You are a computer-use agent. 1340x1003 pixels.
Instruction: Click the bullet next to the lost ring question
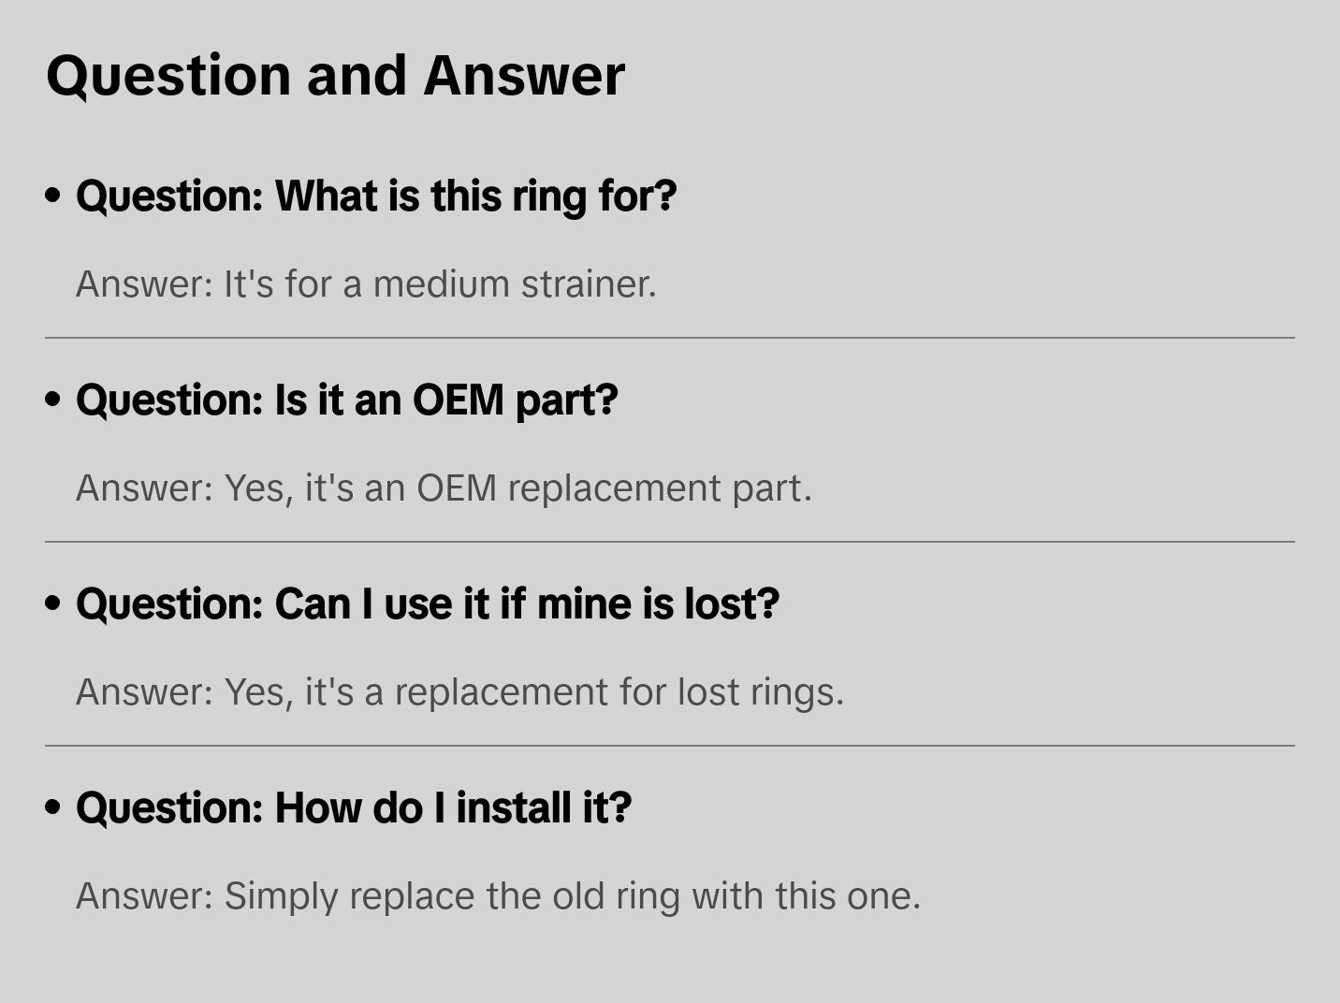pyautogui.click(x=53, y=603)
